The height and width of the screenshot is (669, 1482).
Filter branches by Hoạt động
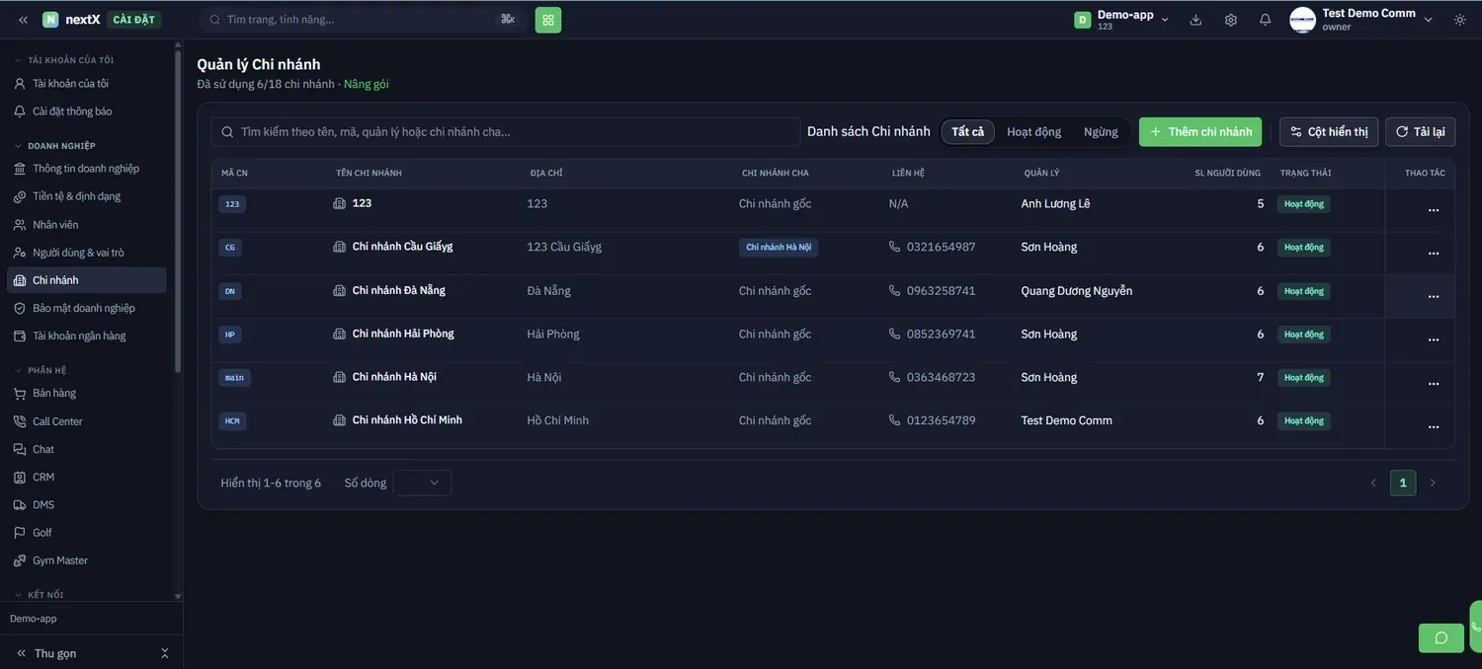[1034, 132]
